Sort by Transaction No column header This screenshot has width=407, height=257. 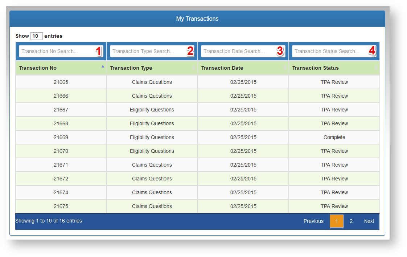[61, 68]
